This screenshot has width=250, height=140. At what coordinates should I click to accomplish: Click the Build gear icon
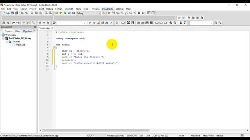tap(57, 13)
